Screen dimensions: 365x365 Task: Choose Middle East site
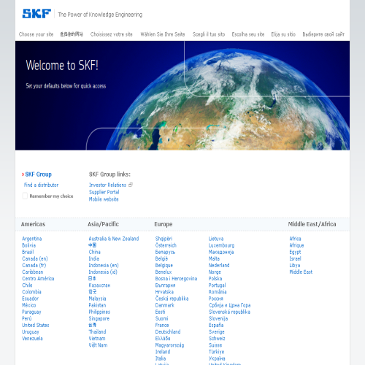click(301, 272)
